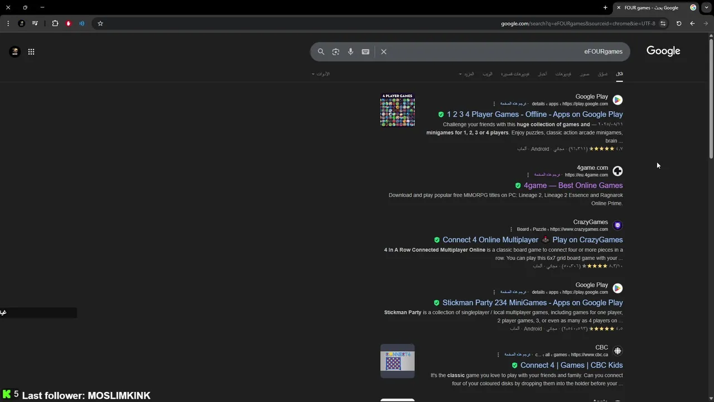Translate this page link for 1 2 3 4 Player Games
This screenshot has width=714, height=402.
pos(513,104)
